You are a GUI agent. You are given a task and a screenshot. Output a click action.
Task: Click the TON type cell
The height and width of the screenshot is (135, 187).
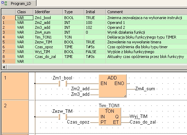click(73, 37)
